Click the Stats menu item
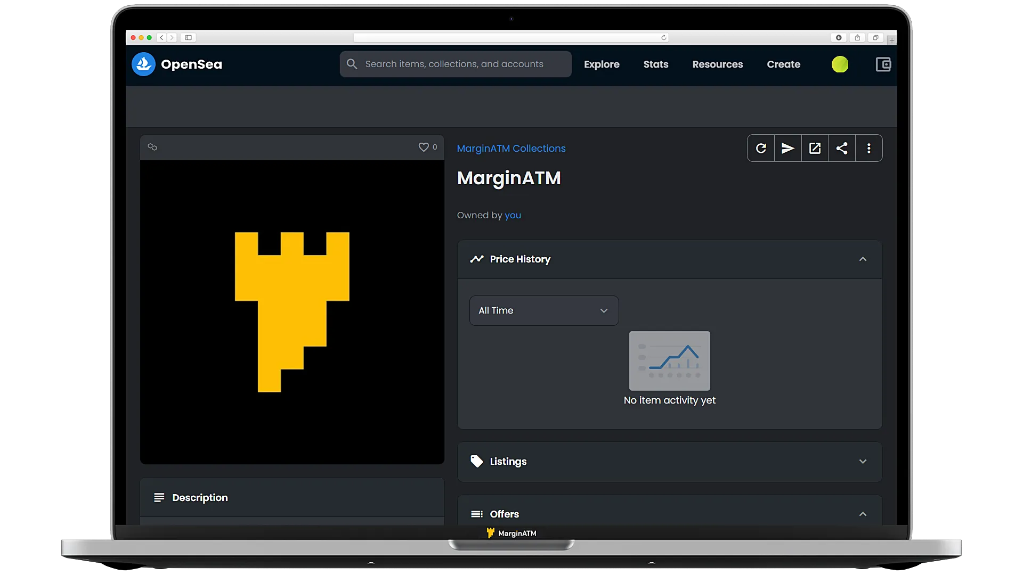This screenshot has height=575, width=1023. pos(655,64)
